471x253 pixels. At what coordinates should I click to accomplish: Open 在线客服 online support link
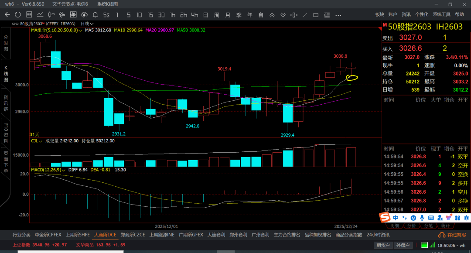(x=452, y=235)
